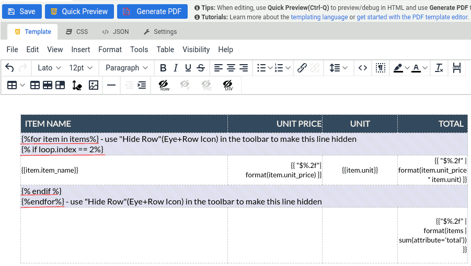Insert horizontal line

pyautogui.click(x=111, y=86)
